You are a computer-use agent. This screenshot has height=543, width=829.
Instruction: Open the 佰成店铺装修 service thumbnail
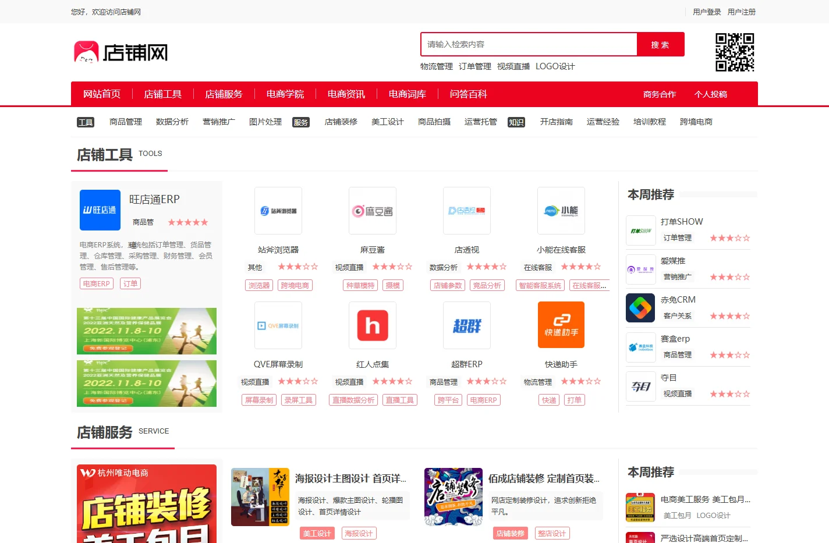(x=454, y=497)
